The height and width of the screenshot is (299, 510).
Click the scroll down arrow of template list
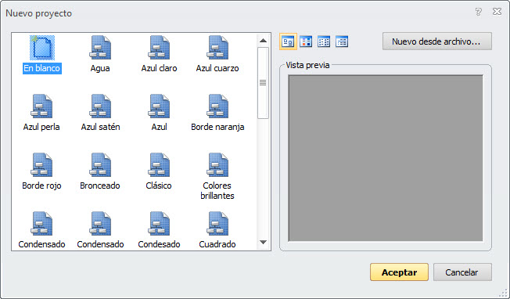pyautogui.click(x=263, y=243)
